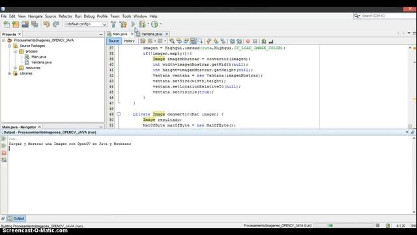Expand the resources package node
Image resolution: width=417 pixels, height=235 pixels.
[16, 68]
